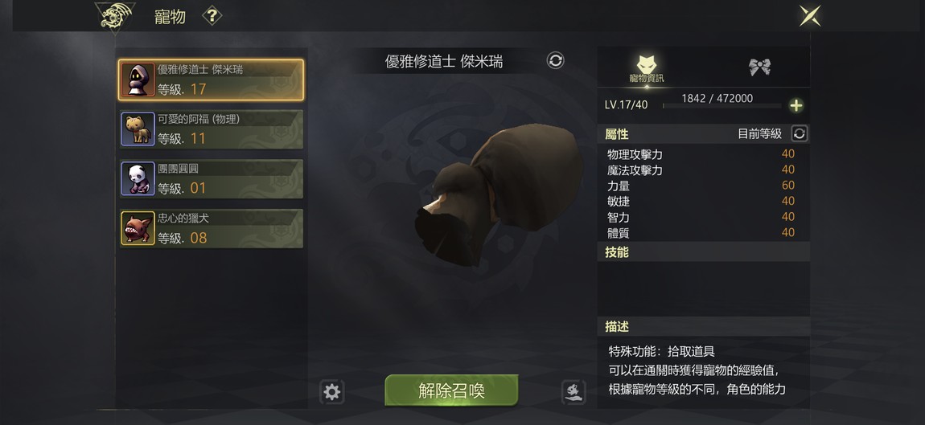This screenshot has height=425, width=925.
Task: Click the pet experience progress bar
Action: [x=722, y=106]
